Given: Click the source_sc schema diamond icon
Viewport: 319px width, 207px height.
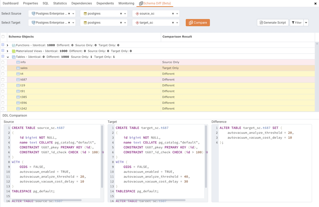Looking at the screenshot, I should tap(137, 14).
